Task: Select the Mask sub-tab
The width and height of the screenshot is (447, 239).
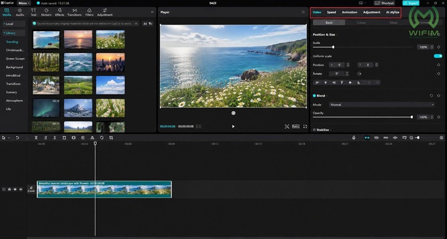Action: 393,22
